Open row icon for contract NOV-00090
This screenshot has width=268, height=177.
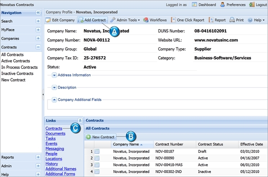[97, 158]
